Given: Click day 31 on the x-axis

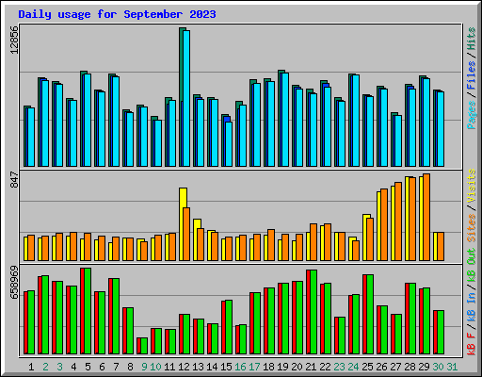Looking at the screenshot, I should point(452,367).
